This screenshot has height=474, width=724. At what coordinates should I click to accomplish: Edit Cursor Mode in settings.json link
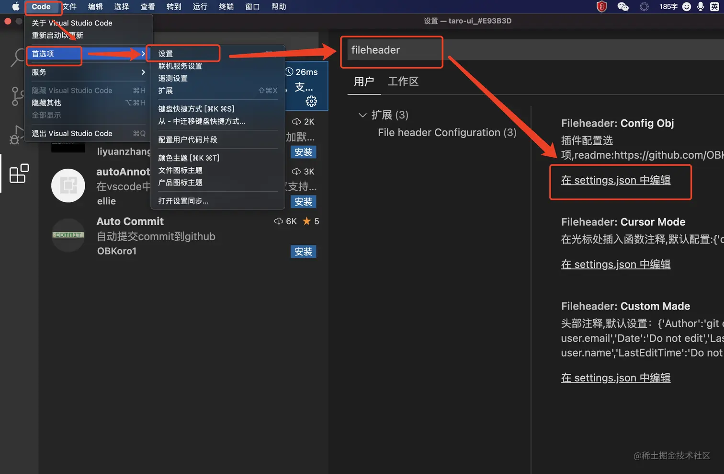click(x=616, y=265)
